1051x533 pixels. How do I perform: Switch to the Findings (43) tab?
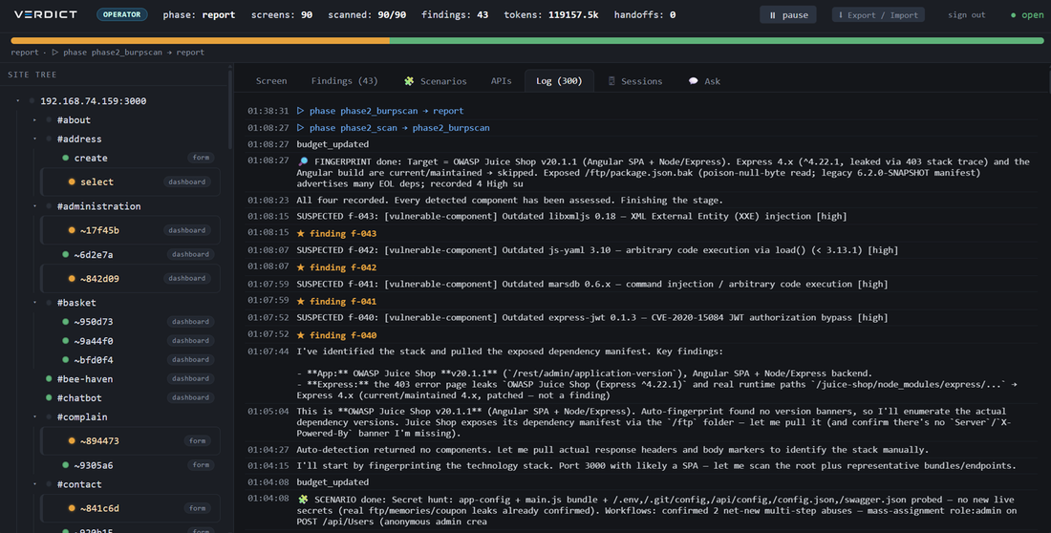345,81
